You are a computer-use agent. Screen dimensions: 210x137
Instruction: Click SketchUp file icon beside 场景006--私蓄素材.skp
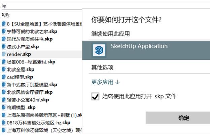tap(4, 62)
